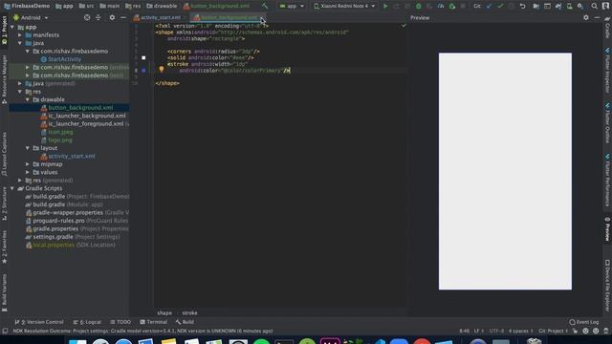
Task: Toggle the Flutter Inspector tool window
Action: tap(607, 71)
